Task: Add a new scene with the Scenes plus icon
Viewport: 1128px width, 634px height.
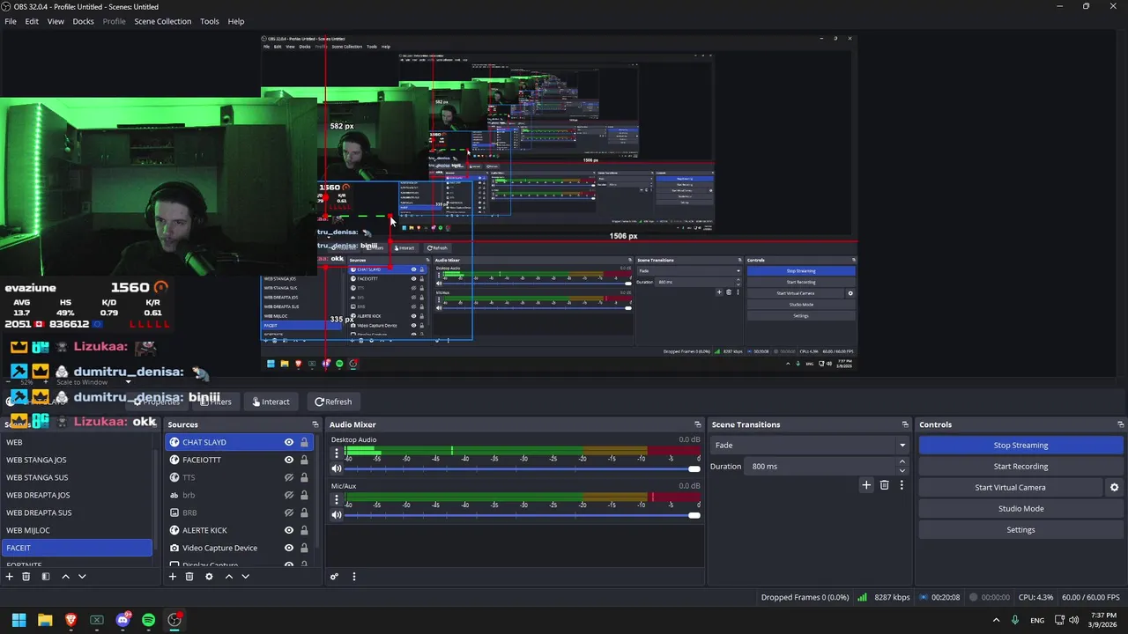Action: (10, 577)
